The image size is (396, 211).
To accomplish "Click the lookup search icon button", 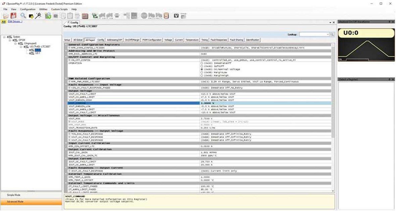I will click(x=332, y=34).
